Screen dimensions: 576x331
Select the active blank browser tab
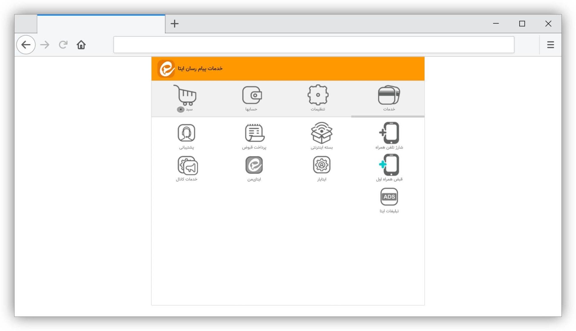point(101,24)
